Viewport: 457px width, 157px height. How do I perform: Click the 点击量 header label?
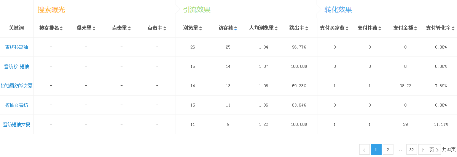[x=119, y=28]
